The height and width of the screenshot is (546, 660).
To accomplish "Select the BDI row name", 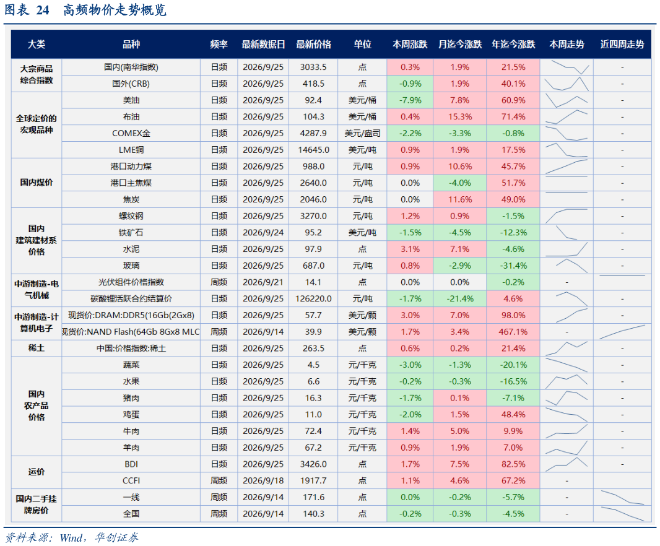I will click(131, 464).
